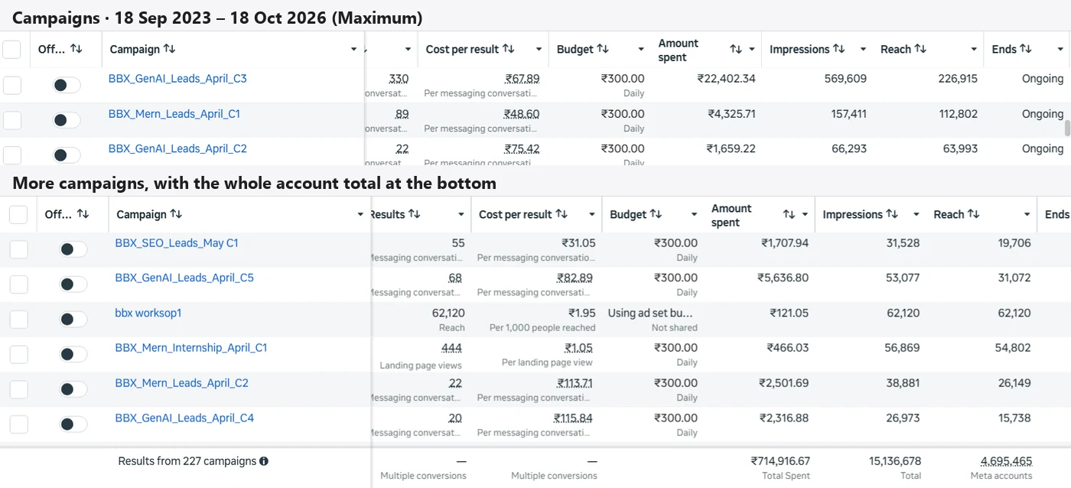The image size is (1071, 488).
Task: Select the checkbox for bbx worksop1 row
Action: 18,320
